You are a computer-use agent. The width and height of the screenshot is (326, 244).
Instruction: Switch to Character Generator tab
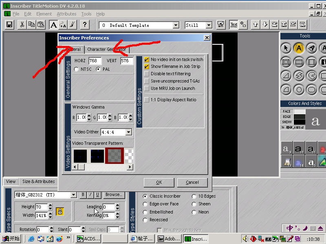coord(107,49)
